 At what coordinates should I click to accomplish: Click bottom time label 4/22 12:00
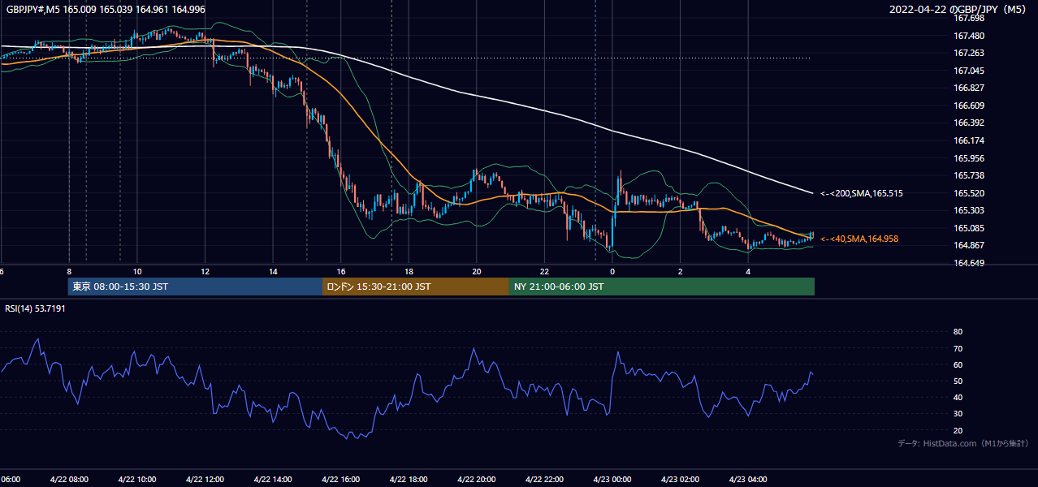[x=205, y=479]
